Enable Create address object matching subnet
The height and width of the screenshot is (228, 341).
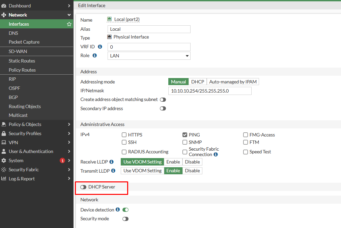163,100
